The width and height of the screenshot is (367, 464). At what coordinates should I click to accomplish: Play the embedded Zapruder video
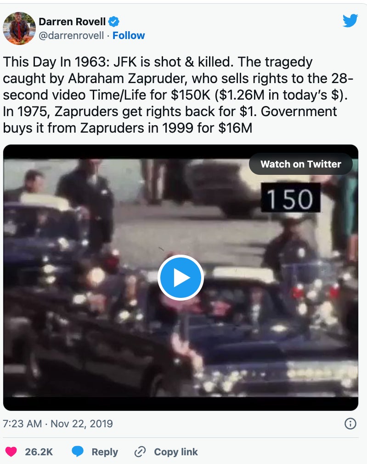pyautogui.click(x=181, y=278)
